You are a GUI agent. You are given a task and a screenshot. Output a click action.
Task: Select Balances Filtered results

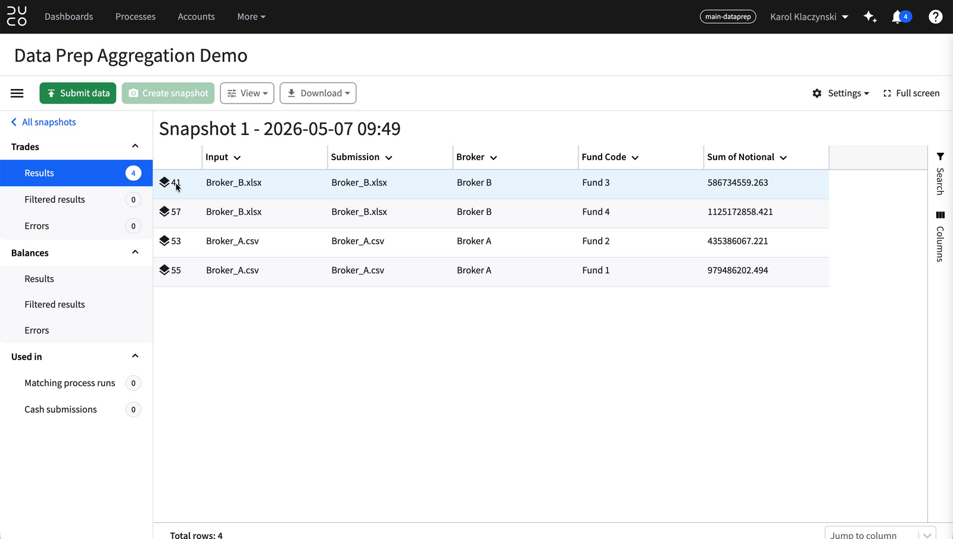(x=76, y=305)
